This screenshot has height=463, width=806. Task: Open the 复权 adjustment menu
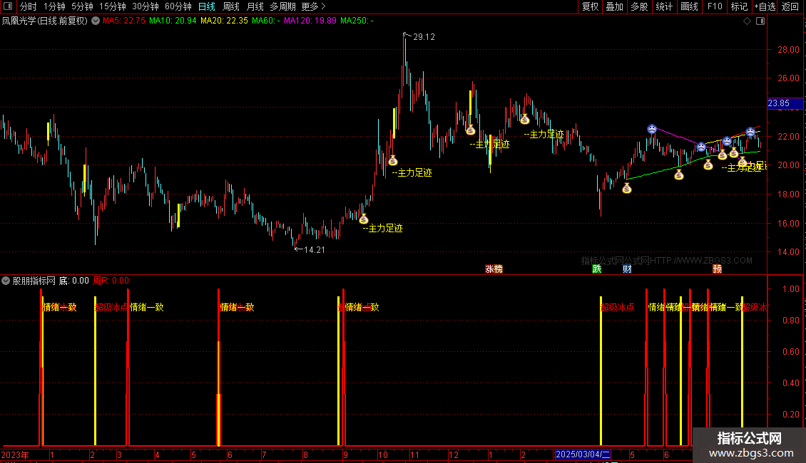pyautogui.click(x=590, y=6)
